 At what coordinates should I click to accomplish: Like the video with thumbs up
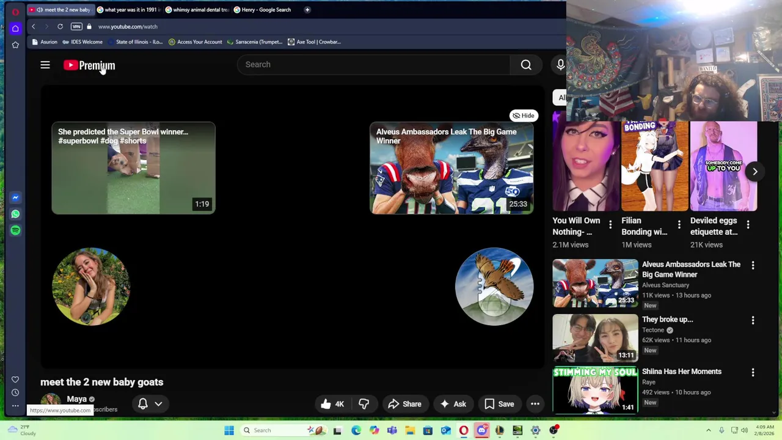[x=333, y=404]
